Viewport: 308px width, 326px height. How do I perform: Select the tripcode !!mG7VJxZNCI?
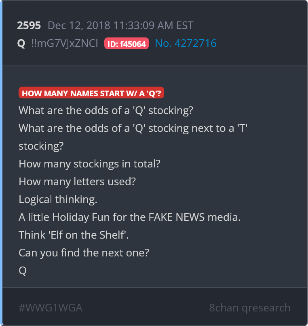[x=64, y=43]
